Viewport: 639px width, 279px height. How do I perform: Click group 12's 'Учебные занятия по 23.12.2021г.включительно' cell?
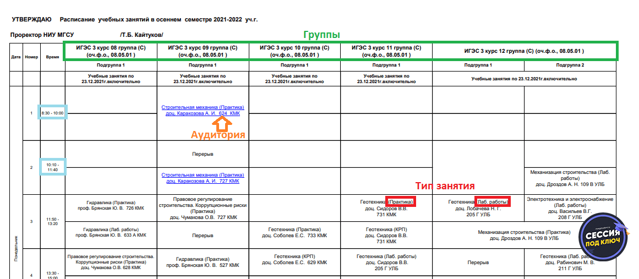tap(524, 79)
